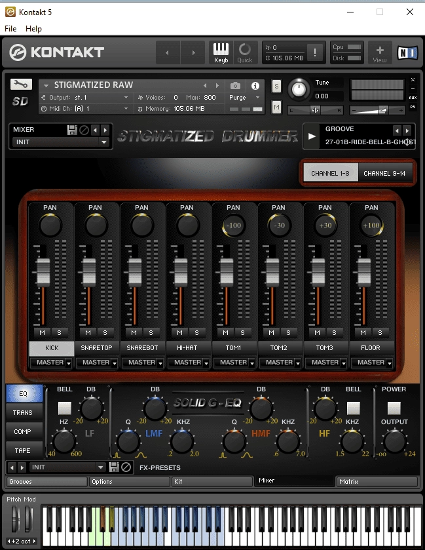The width and height of the screenshot is (425, 550).
Task: Solo the instrument with S button
Action: (276, 87)
